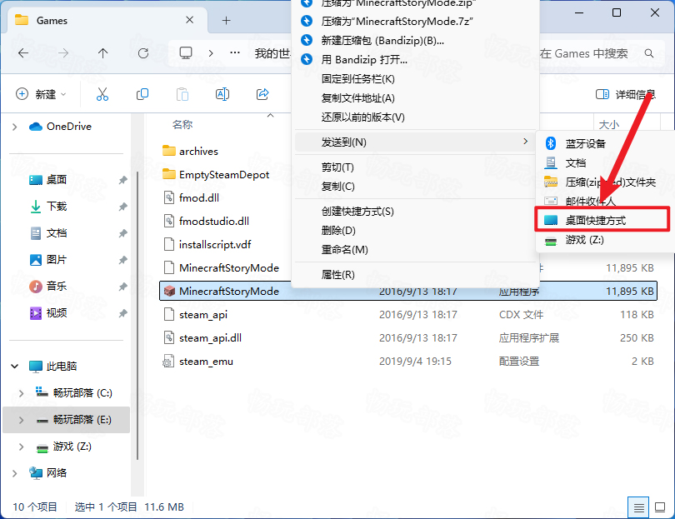The height and width of the screenshot is (519, 675).
Task: Expand the OneDrive tree node
Action: (x=15, y=127)
